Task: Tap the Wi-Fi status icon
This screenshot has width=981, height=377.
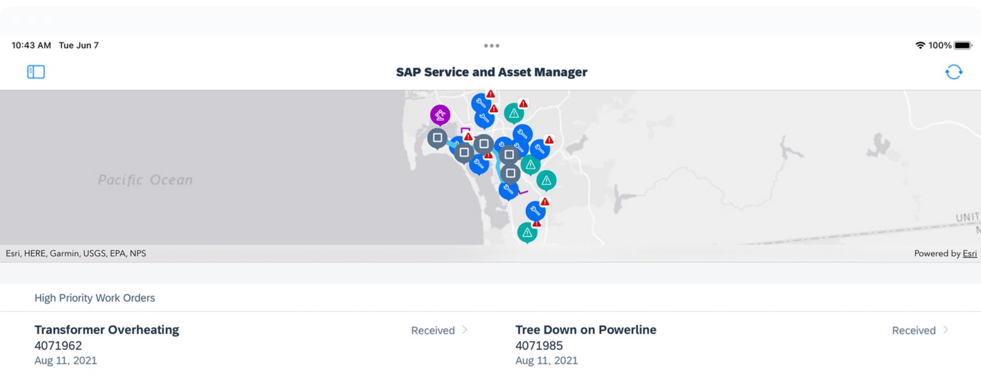Action: tap(920, 45)
